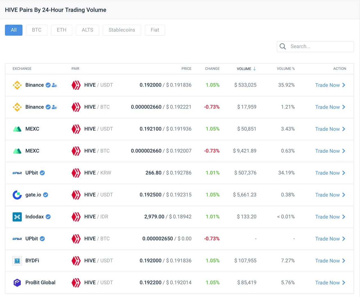The height and width of the screenshot is (297, 360).
Task: Click the Binance logo in HIVE/USDT row
Action: pos(17,85)
